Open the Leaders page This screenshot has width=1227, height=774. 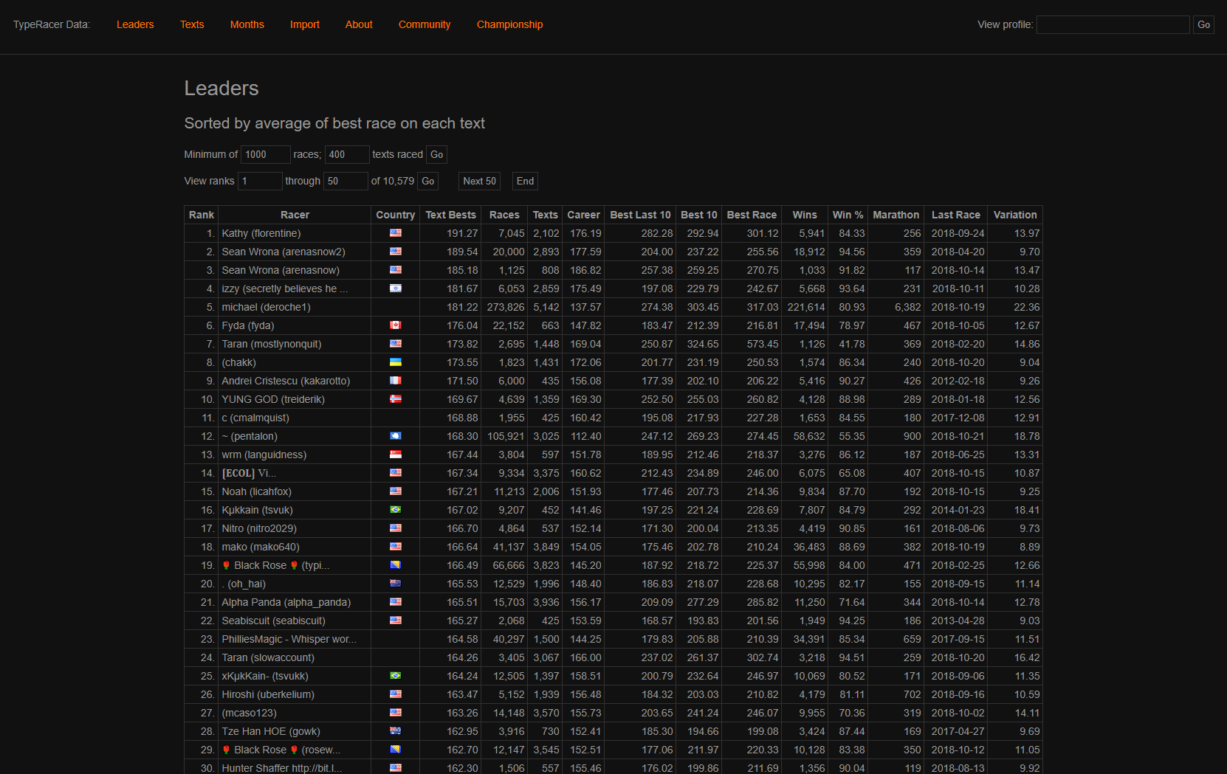coord(135,24)
